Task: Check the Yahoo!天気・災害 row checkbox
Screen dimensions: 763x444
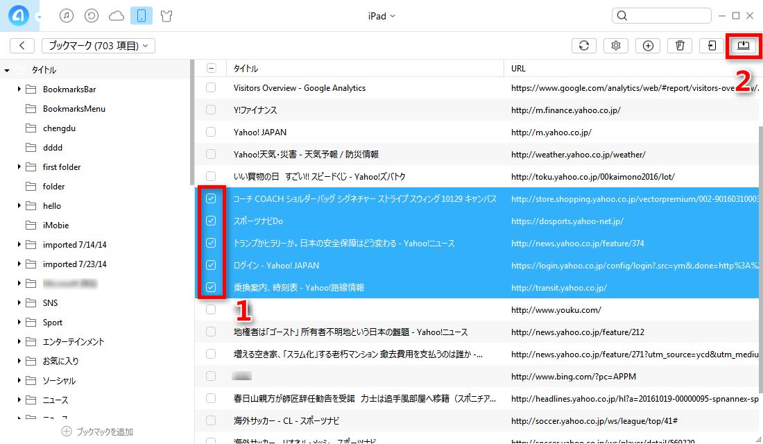Action: tap(211, 154)
